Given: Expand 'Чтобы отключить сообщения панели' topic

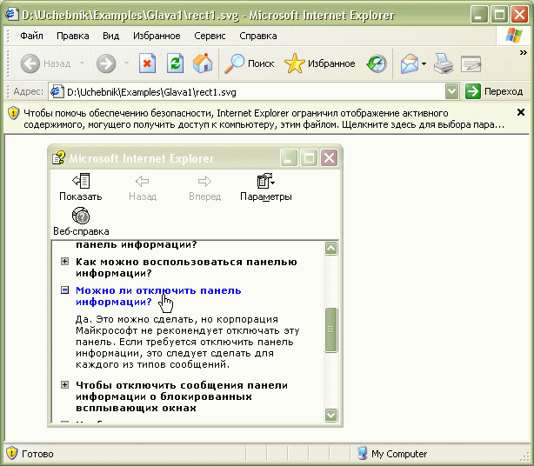Looking at the screenshot, I should 64,385.
